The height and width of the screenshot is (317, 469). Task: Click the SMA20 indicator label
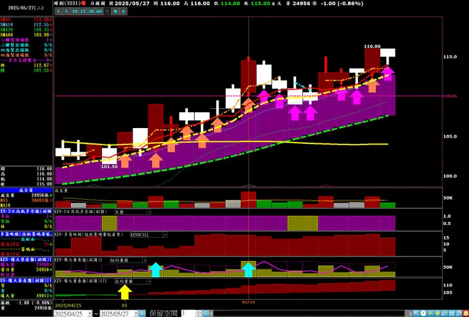[6, 30]
